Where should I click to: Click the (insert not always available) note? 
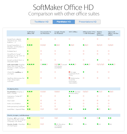61,66
